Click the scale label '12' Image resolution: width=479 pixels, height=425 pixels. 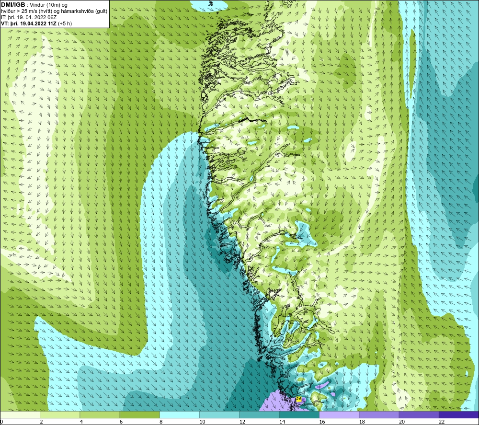242,422
